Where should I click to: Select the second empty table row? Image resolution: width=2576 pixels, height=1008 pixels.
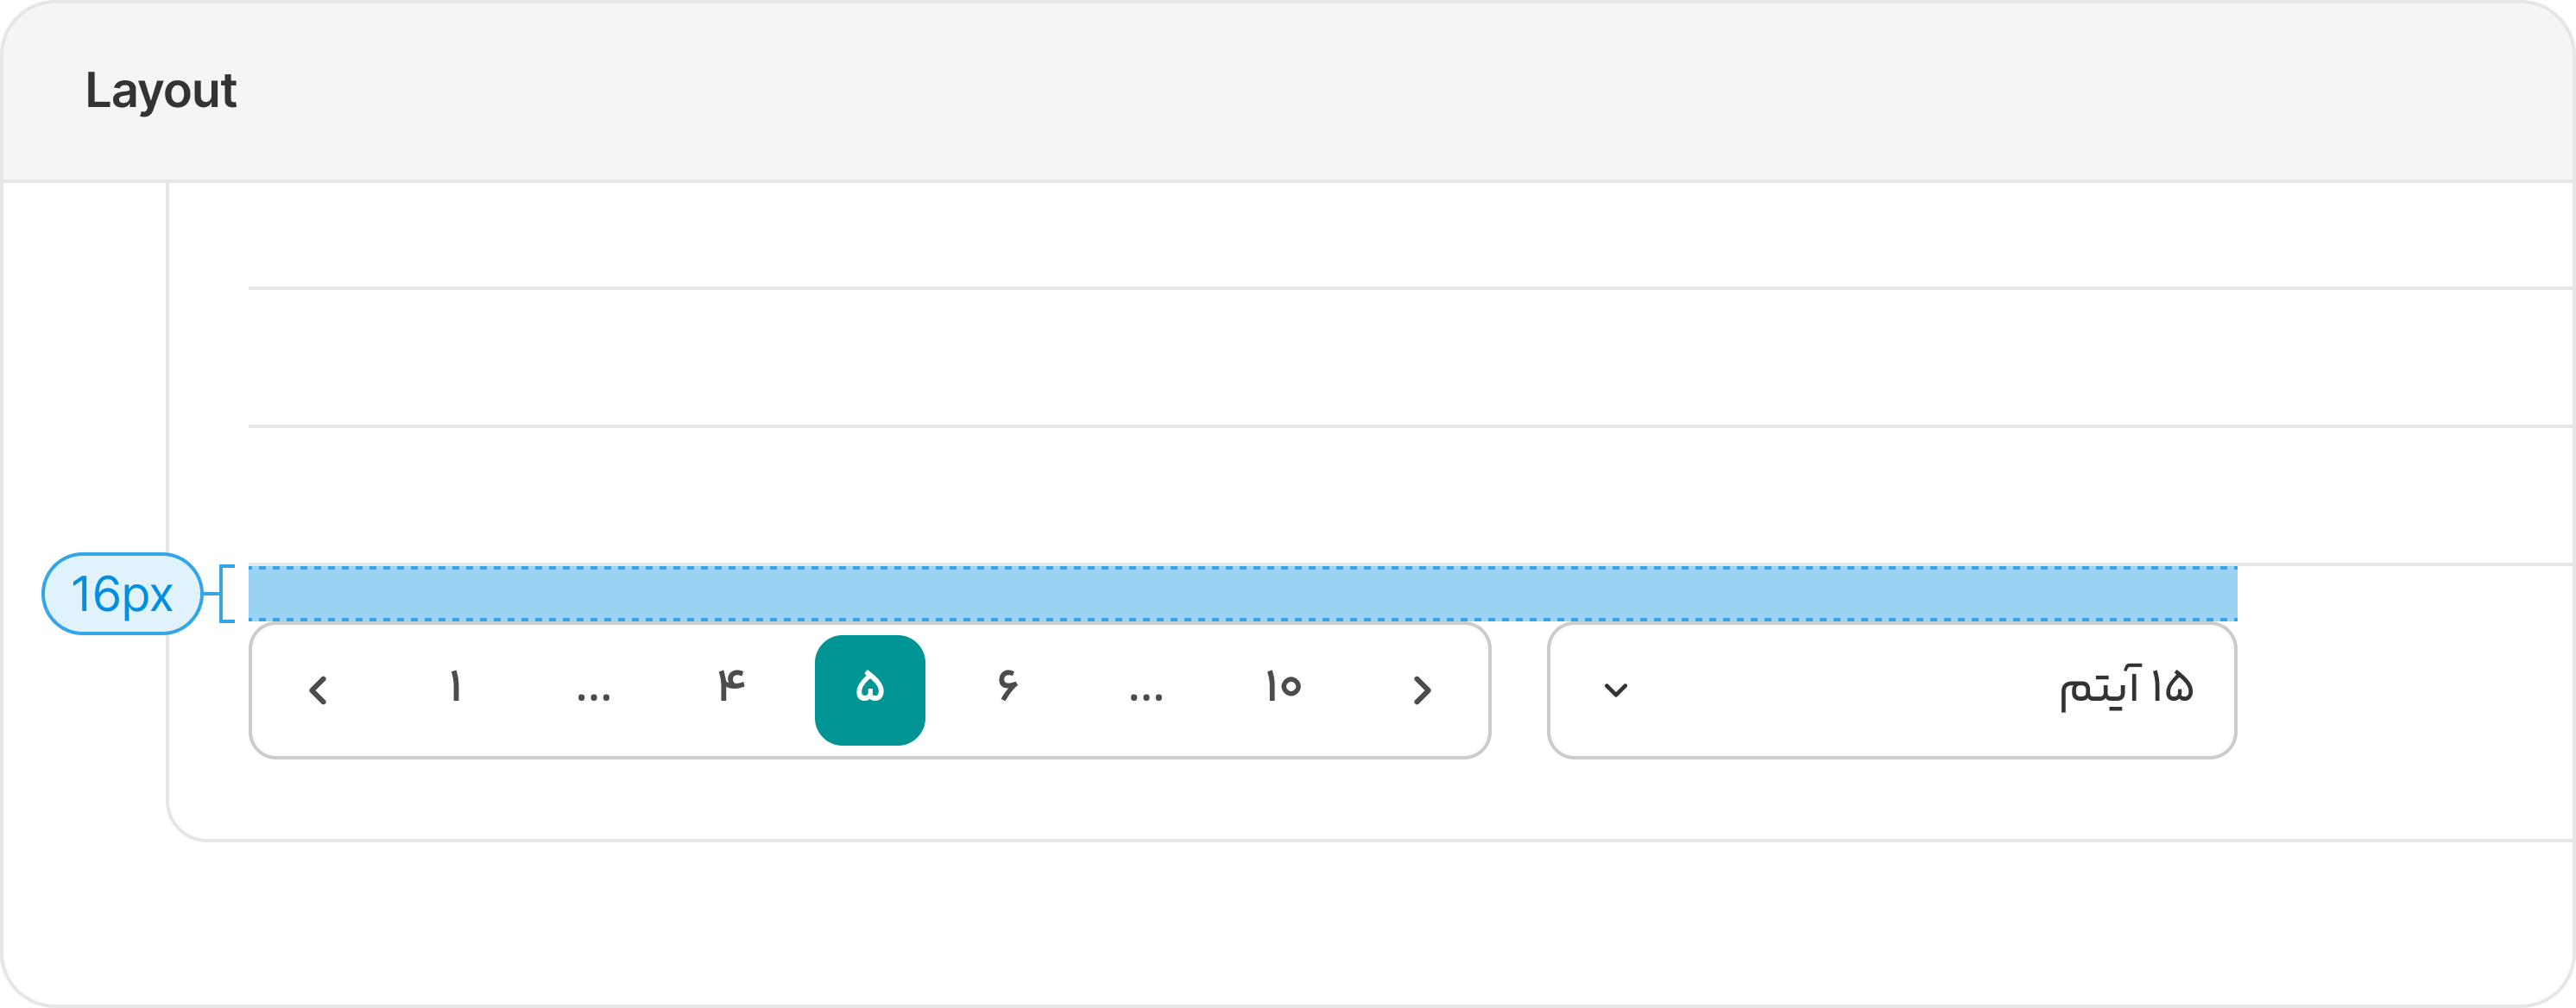pyautogui.click(x=1411, y=358)
